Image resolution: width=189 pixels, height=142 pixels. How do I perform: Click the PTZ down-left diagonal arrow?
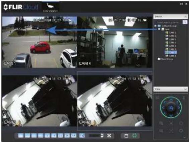point(165,113)
